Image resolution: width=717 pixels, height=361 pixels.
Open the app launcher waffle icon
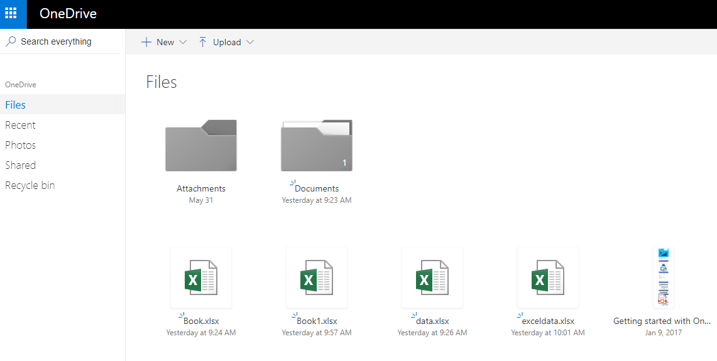pyautogui.click(x=11, y=13)
